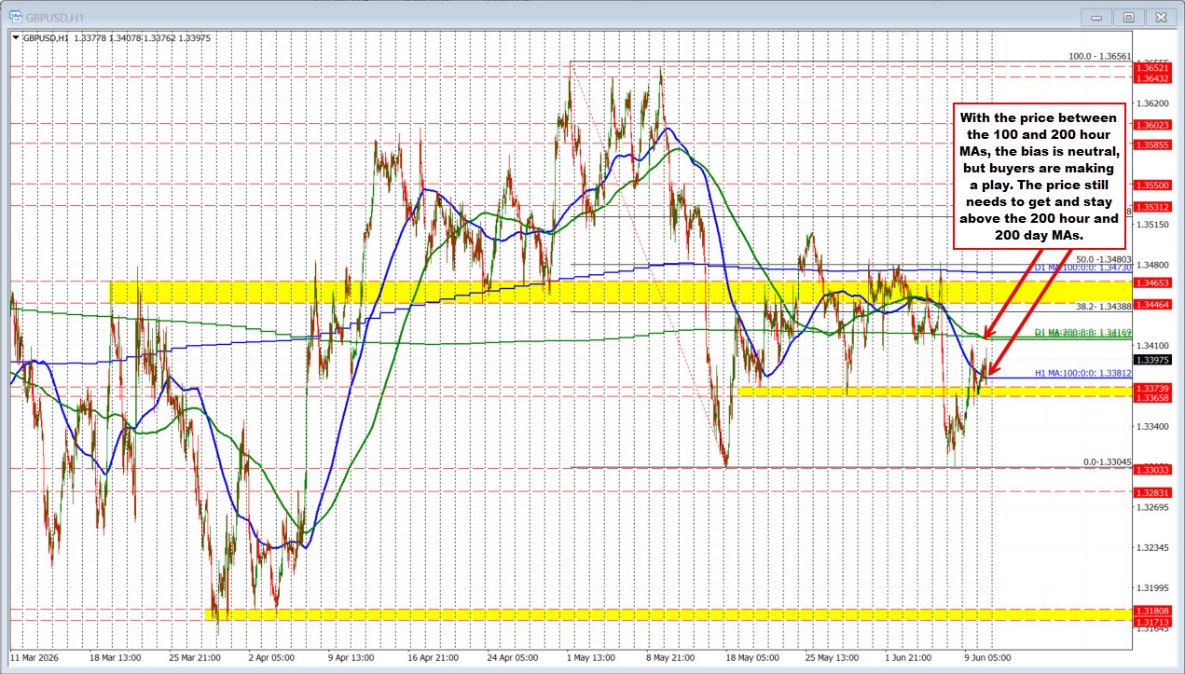
Task: Click the red price tag 1.32831
Action: pos(1151,492)
